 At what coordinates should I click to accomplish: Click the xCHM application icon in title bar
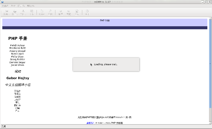point(2,2)
